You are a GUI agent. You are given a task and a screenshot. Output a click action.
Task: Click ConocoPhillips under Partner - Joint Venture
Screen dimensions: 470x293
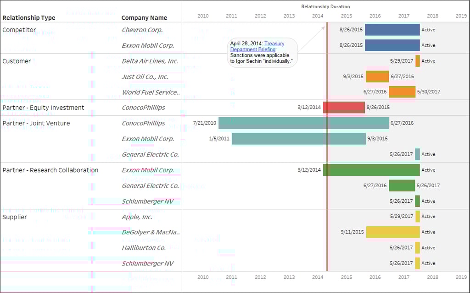pyautogui.click(x=143, y=123)
